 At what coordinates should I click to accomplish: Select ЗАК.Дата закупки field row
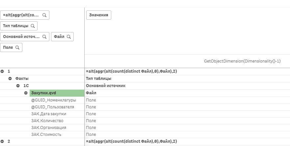click(x=49, y=114)
